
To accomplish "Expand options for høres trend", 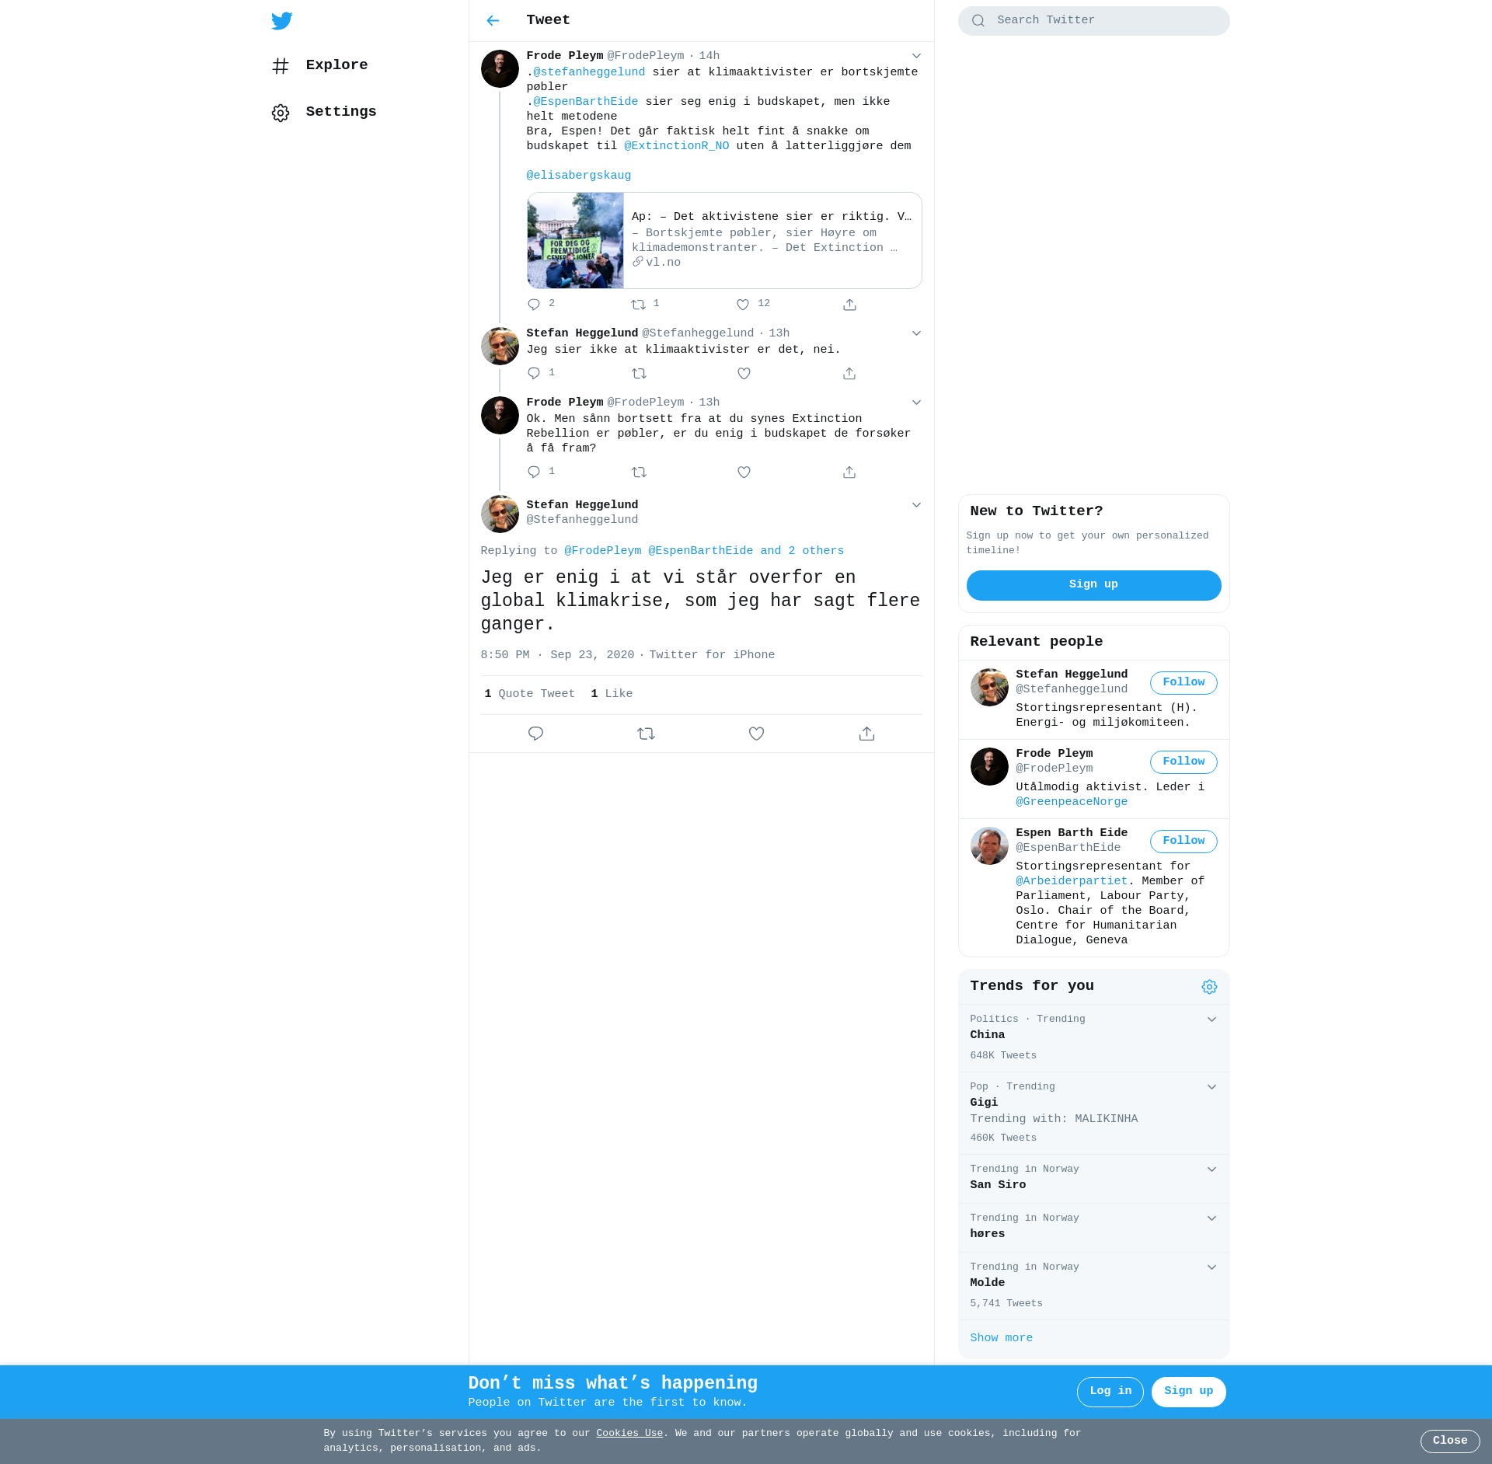I will tap(1211, 1218).
